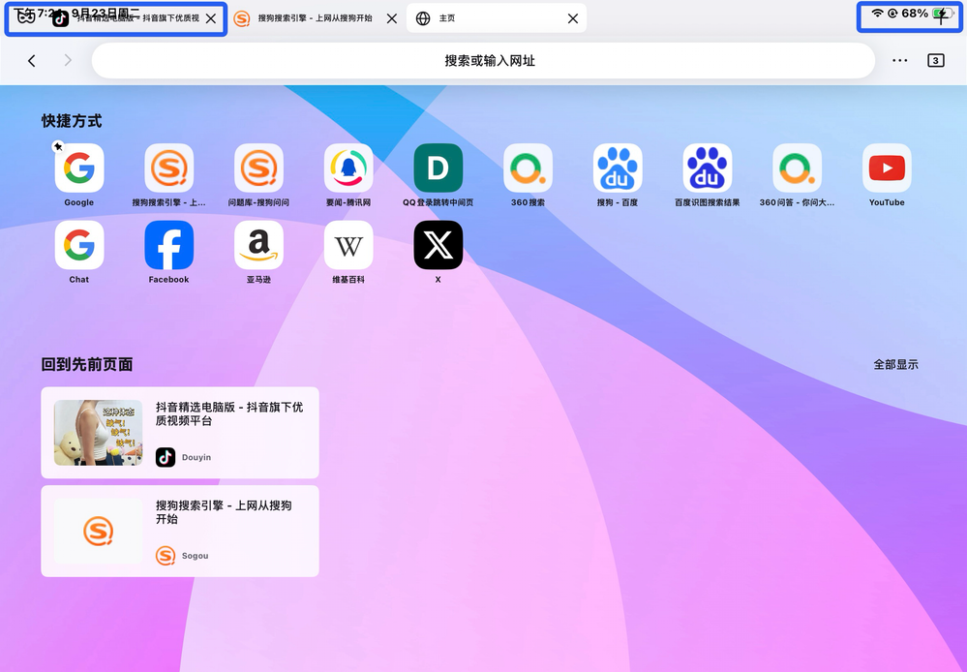Viewport: 967px width, 672px height.
Task: Open the Google Chat shortcut
Action: 79,246
